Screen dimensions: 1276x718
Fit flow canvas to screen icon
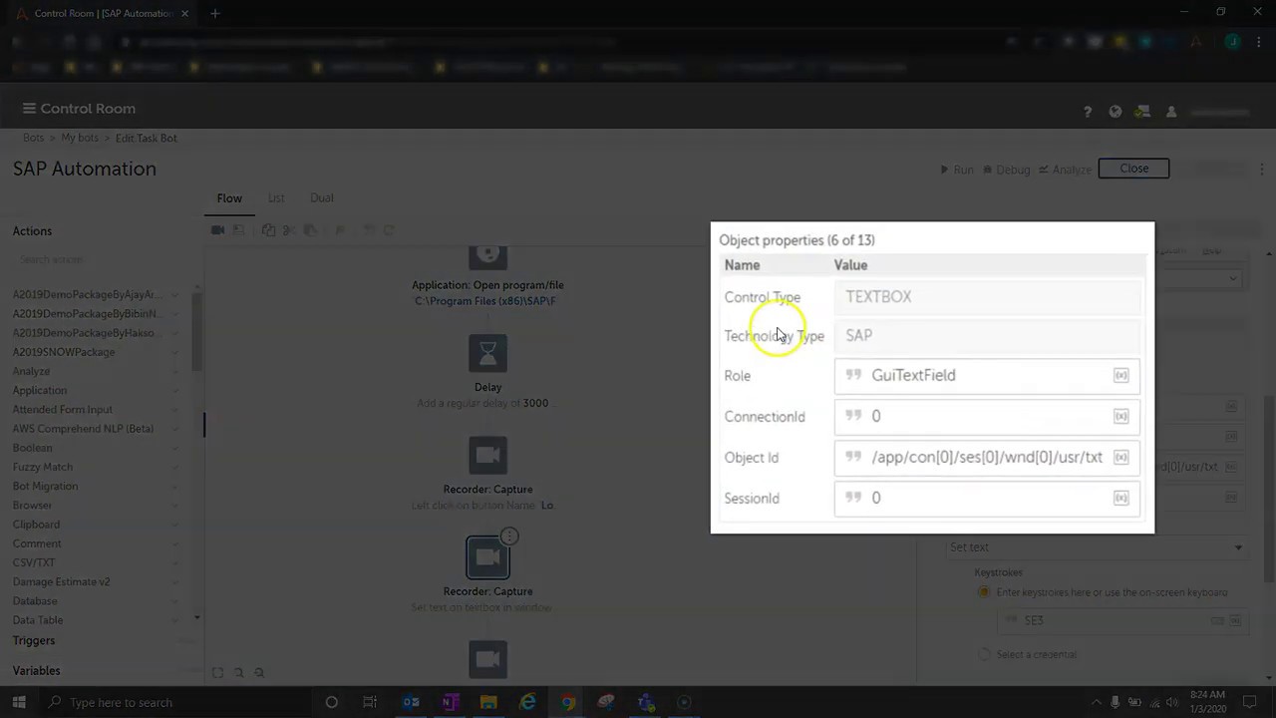click(x=217, y=673)
